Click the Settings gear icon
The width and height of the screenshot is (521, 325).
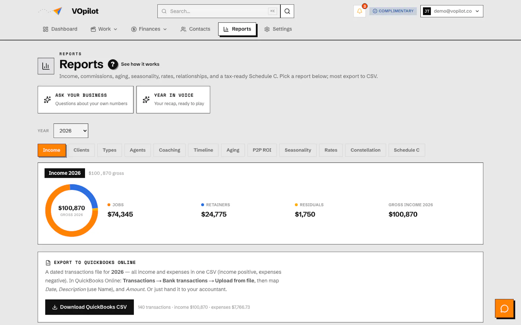click(267, 29)
